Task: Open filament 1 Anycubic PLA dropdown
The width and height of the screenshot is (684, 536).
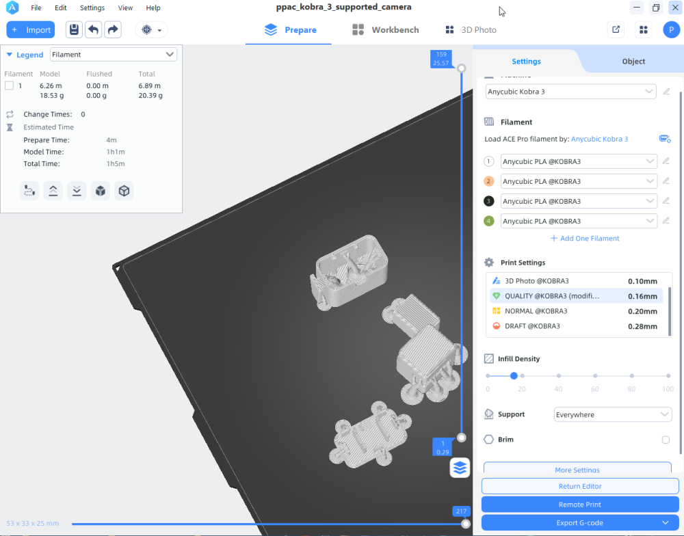Action: [579, 161]
